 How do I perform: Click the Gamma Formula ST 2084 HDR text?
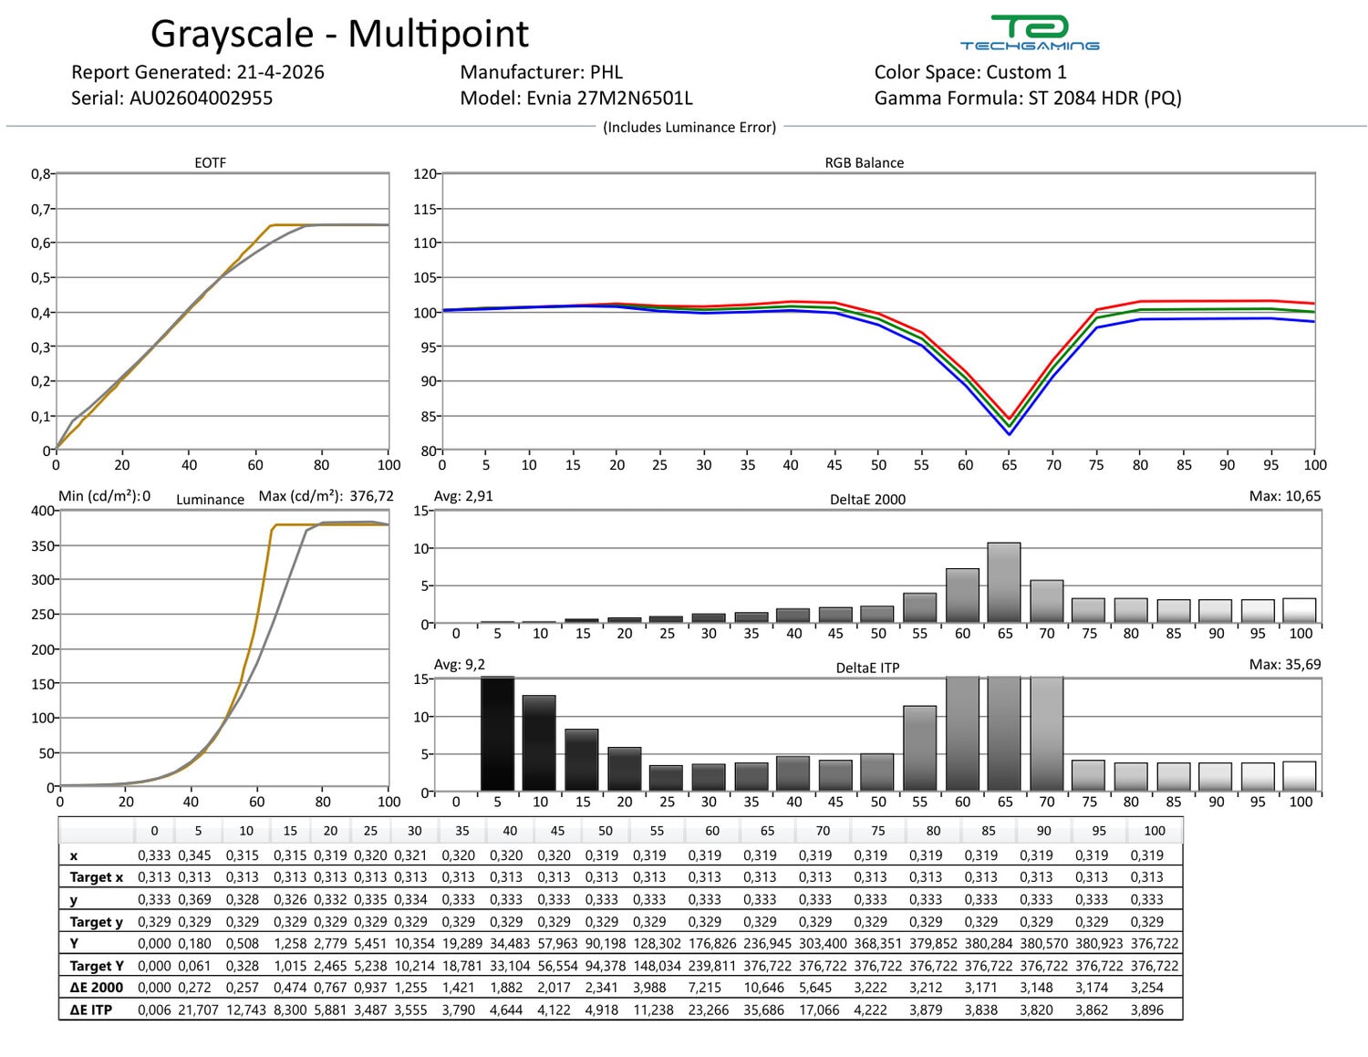(1028, 98)
